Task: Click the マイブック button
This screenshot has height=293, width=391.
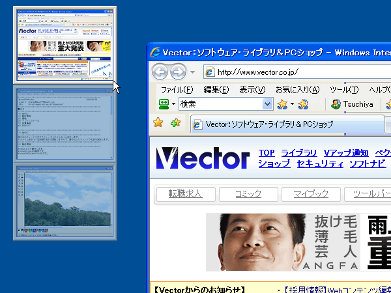Action: (311, 194)
